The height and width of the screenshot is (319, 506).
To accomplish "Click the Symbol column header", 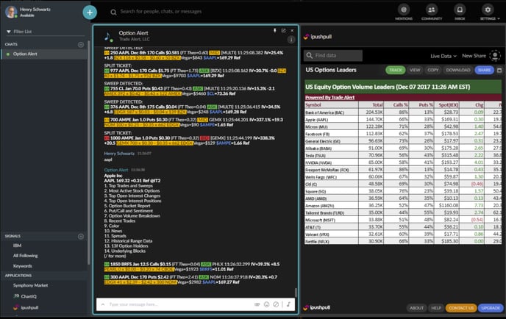I will pyautogui.click(x=332, y=105).
